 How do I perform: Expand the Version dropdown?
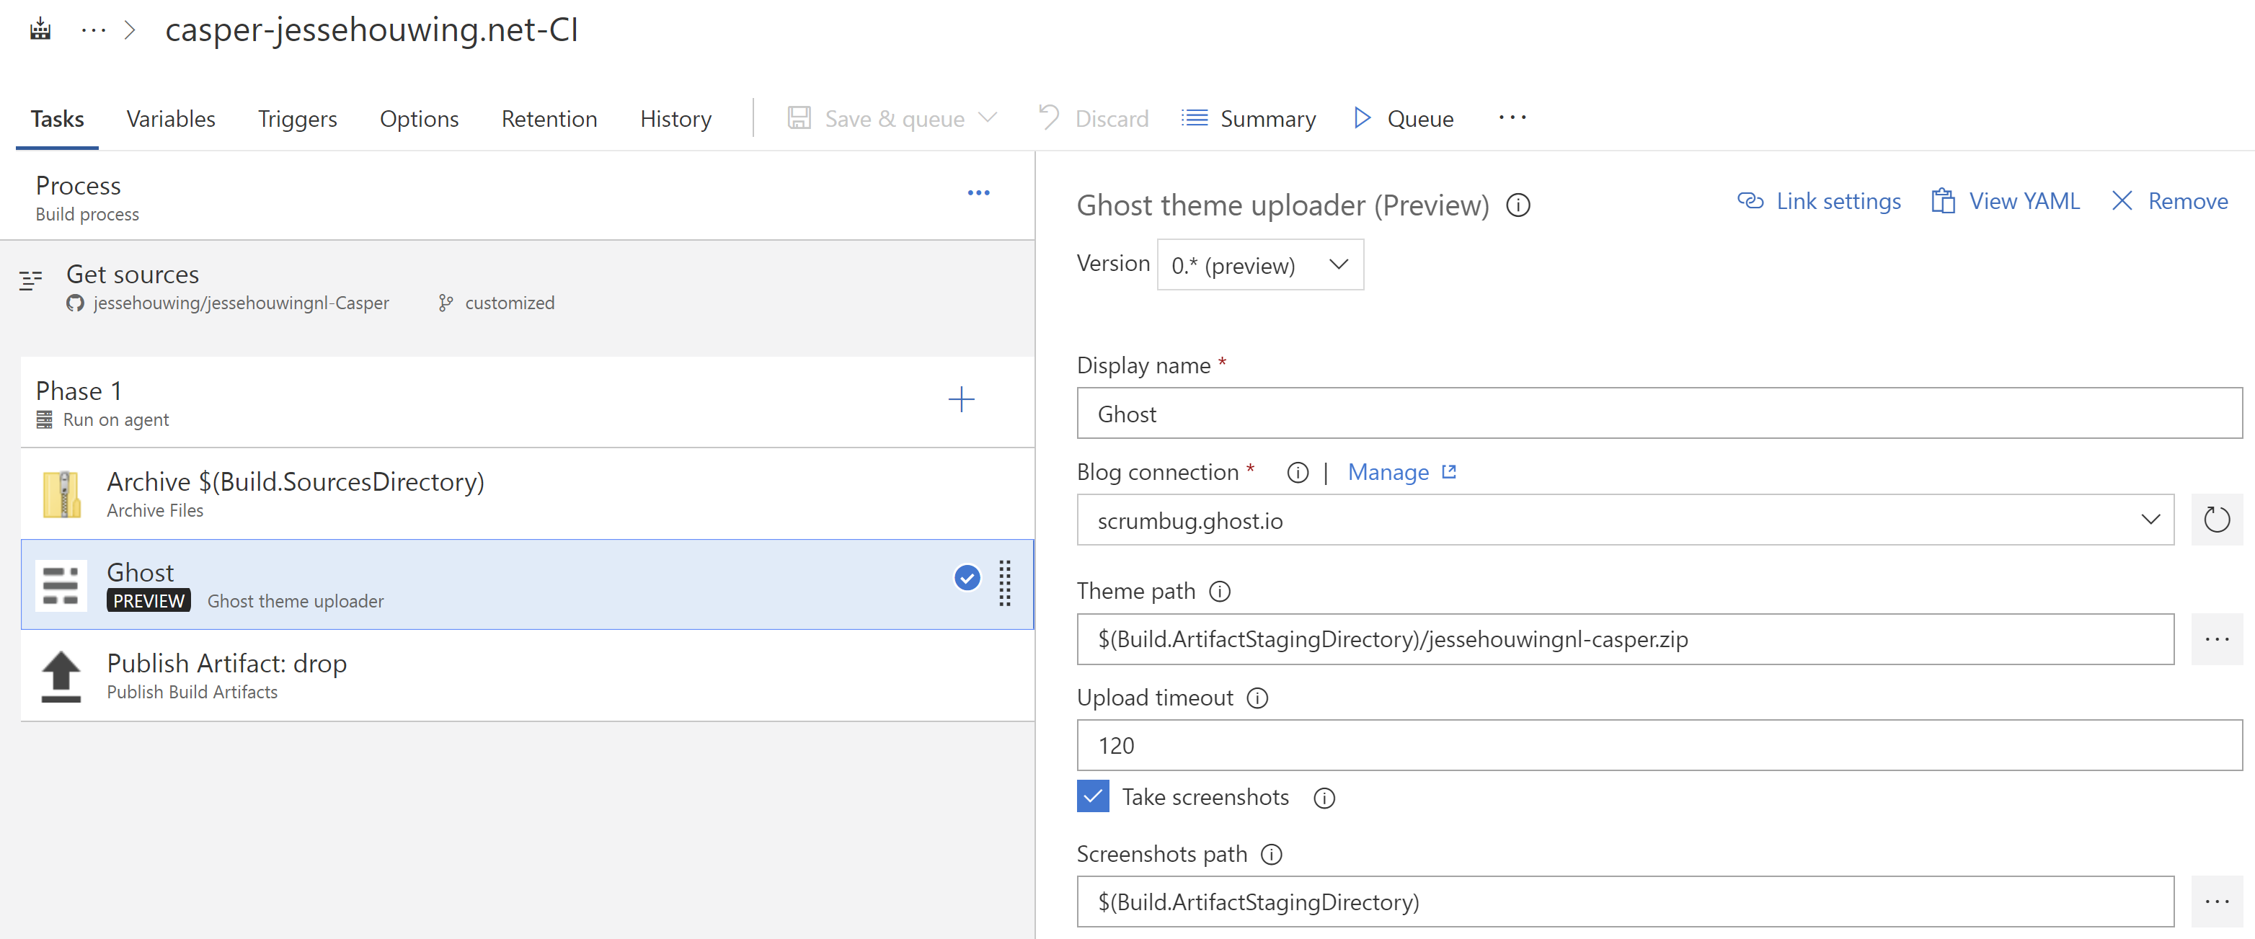pos(1259,265)
